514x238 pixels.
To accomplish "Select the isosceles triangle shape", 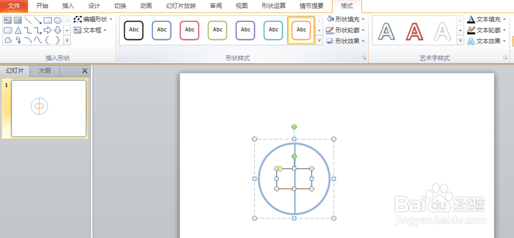I will coord(17,30).
